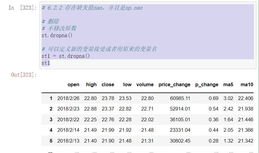Click the 'close' column header
The image size is (259, 153).
coord(108,84)
